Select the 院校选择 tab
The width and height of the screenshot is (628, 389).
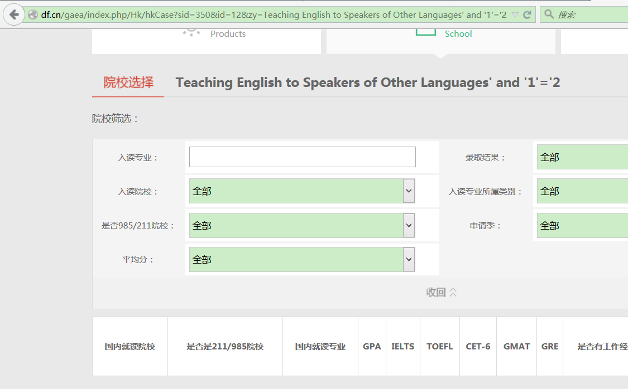click(128, 82)
